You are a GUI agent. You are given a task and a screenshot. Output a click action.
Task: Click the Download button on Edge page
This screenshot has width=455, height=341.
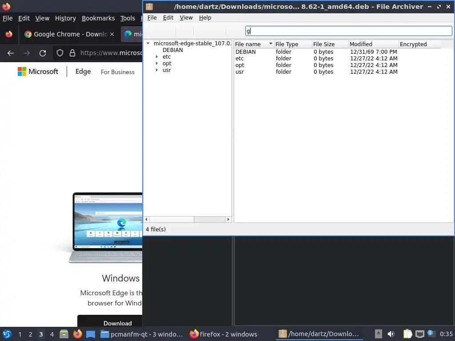110,321
